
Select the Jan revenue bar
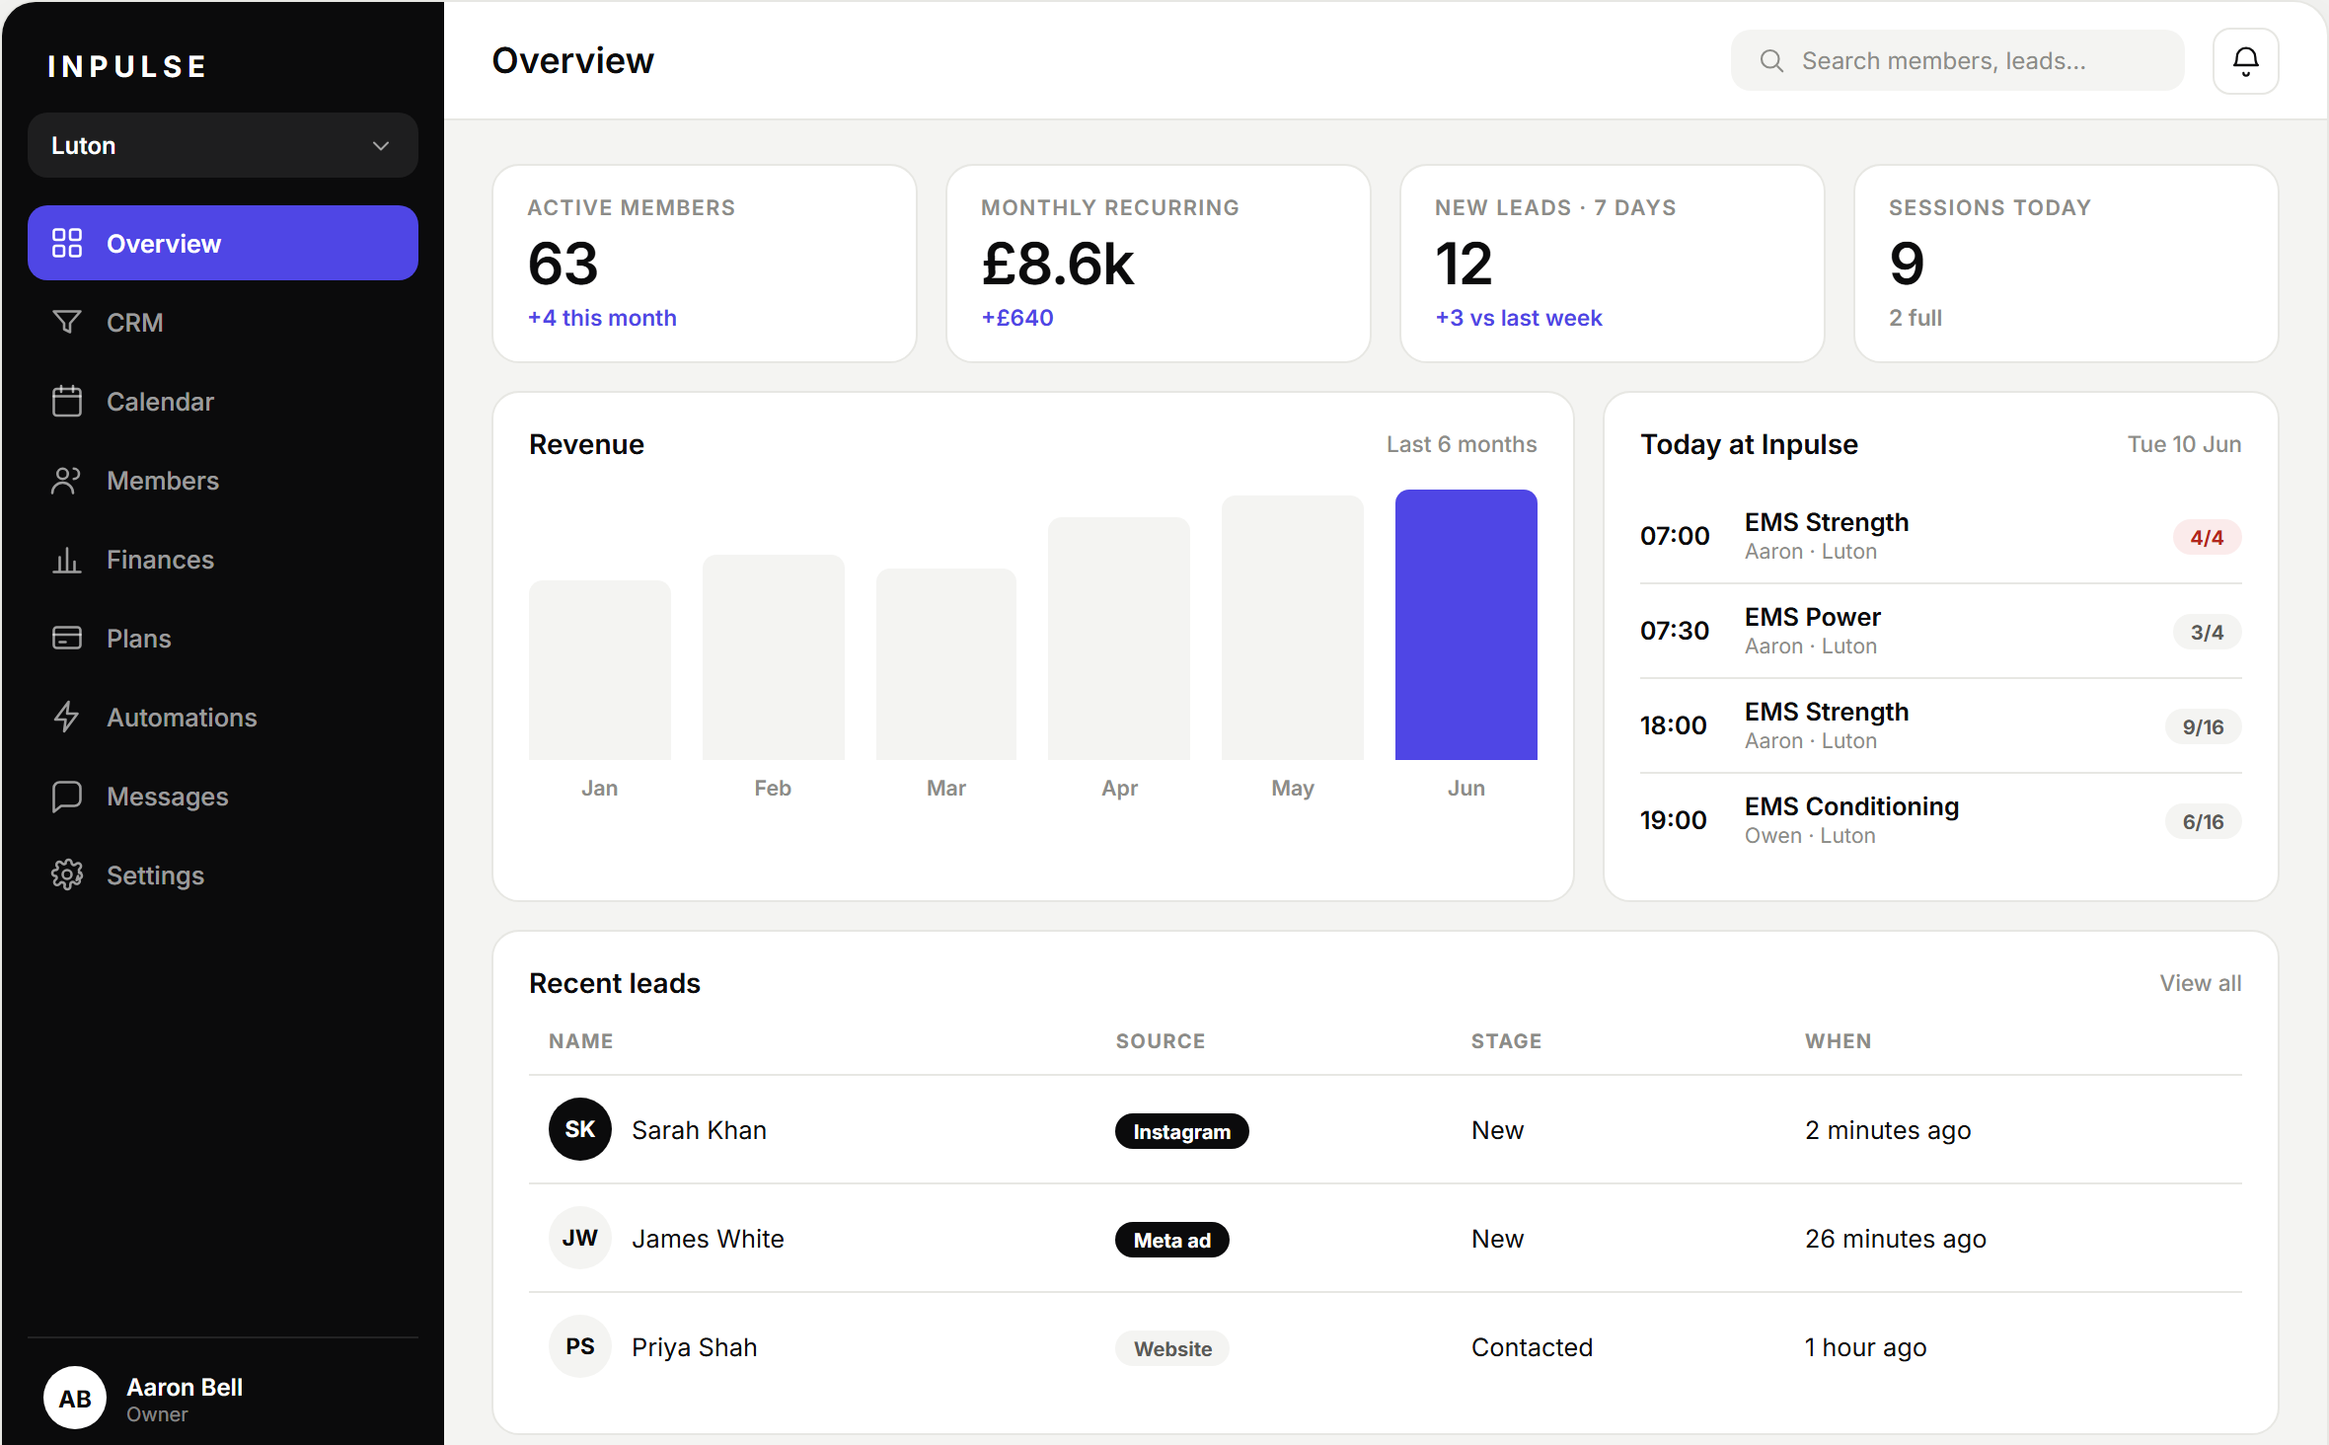point(600,670)
